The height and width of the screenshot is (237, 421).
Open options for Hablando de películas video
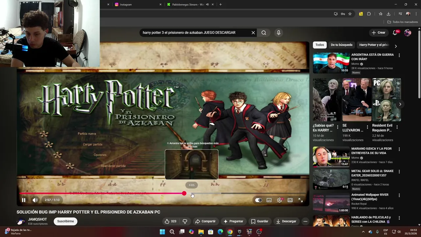pos(399,218)
